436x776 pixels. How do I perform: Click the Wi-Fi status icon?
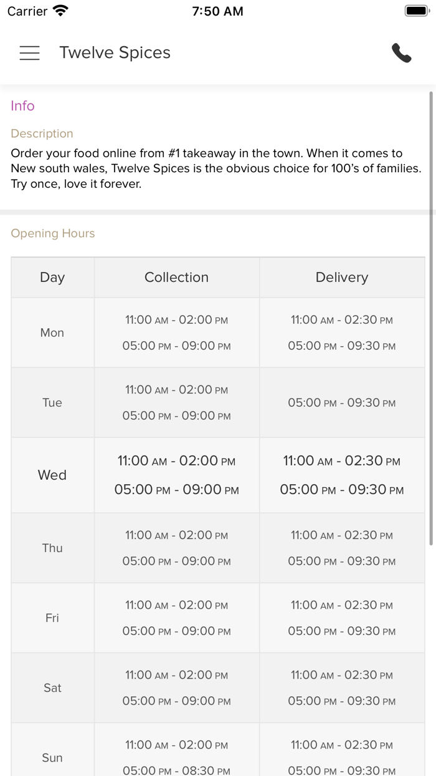coord(61,11)
